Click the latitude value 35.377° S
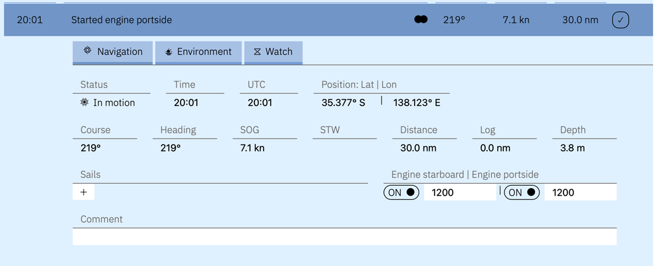 click(x=343, y=102)
